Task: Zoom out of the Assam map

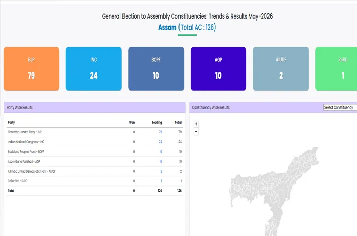Action: coord(196,131)
